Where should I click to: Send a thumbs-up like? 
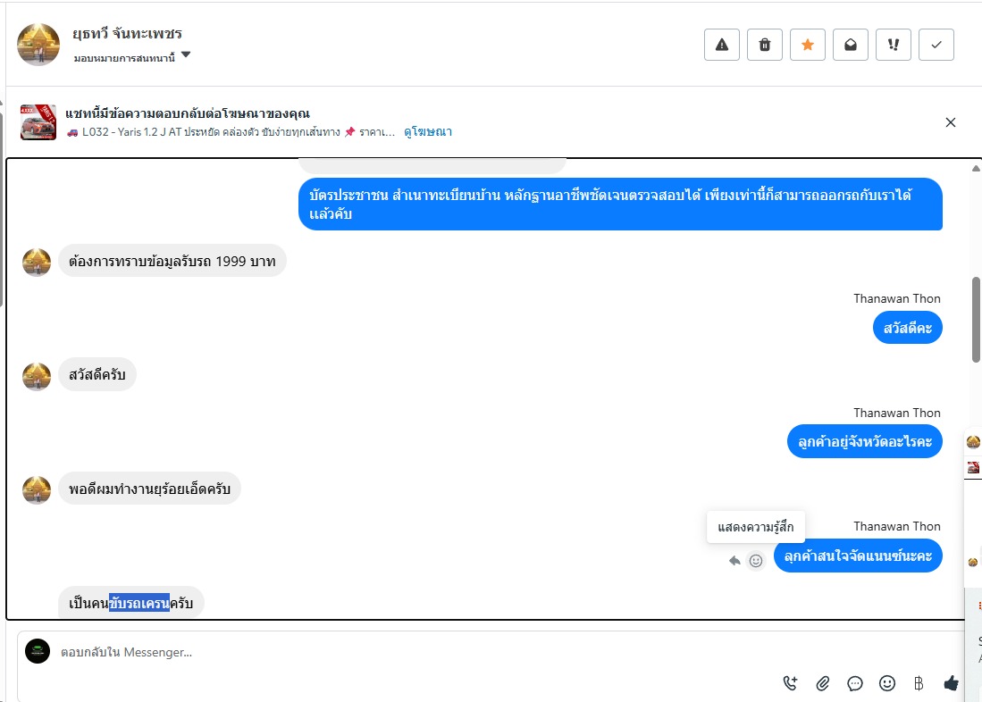coord(951,683)
